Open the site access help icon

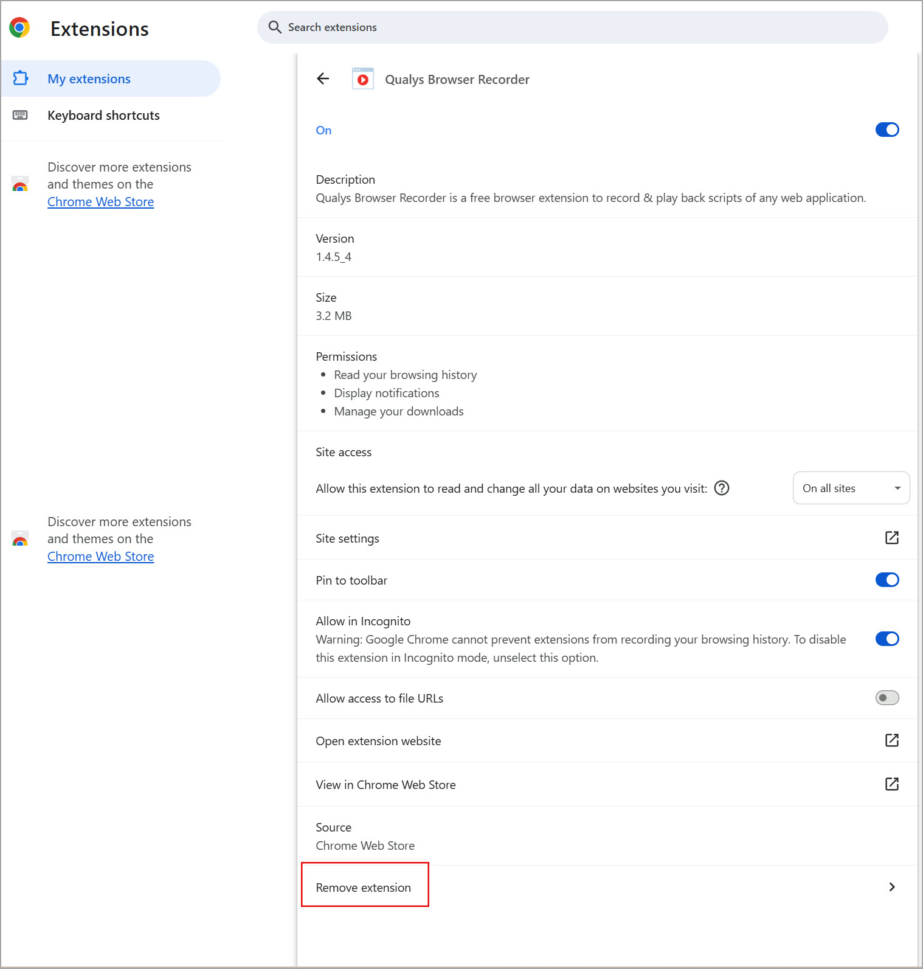point(722,488)
